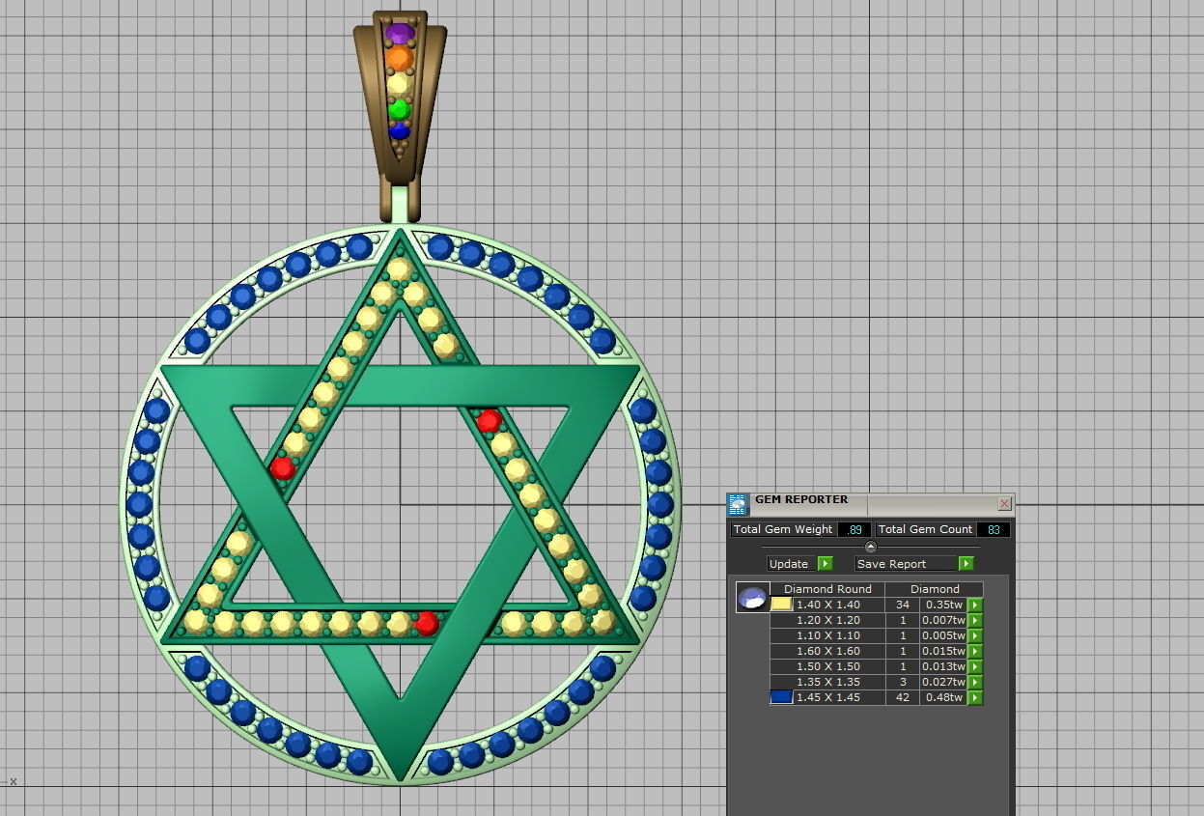Select the orange gem on the bail
The height and width of the screenshot is (816, 1204).
tap(399, 59)
